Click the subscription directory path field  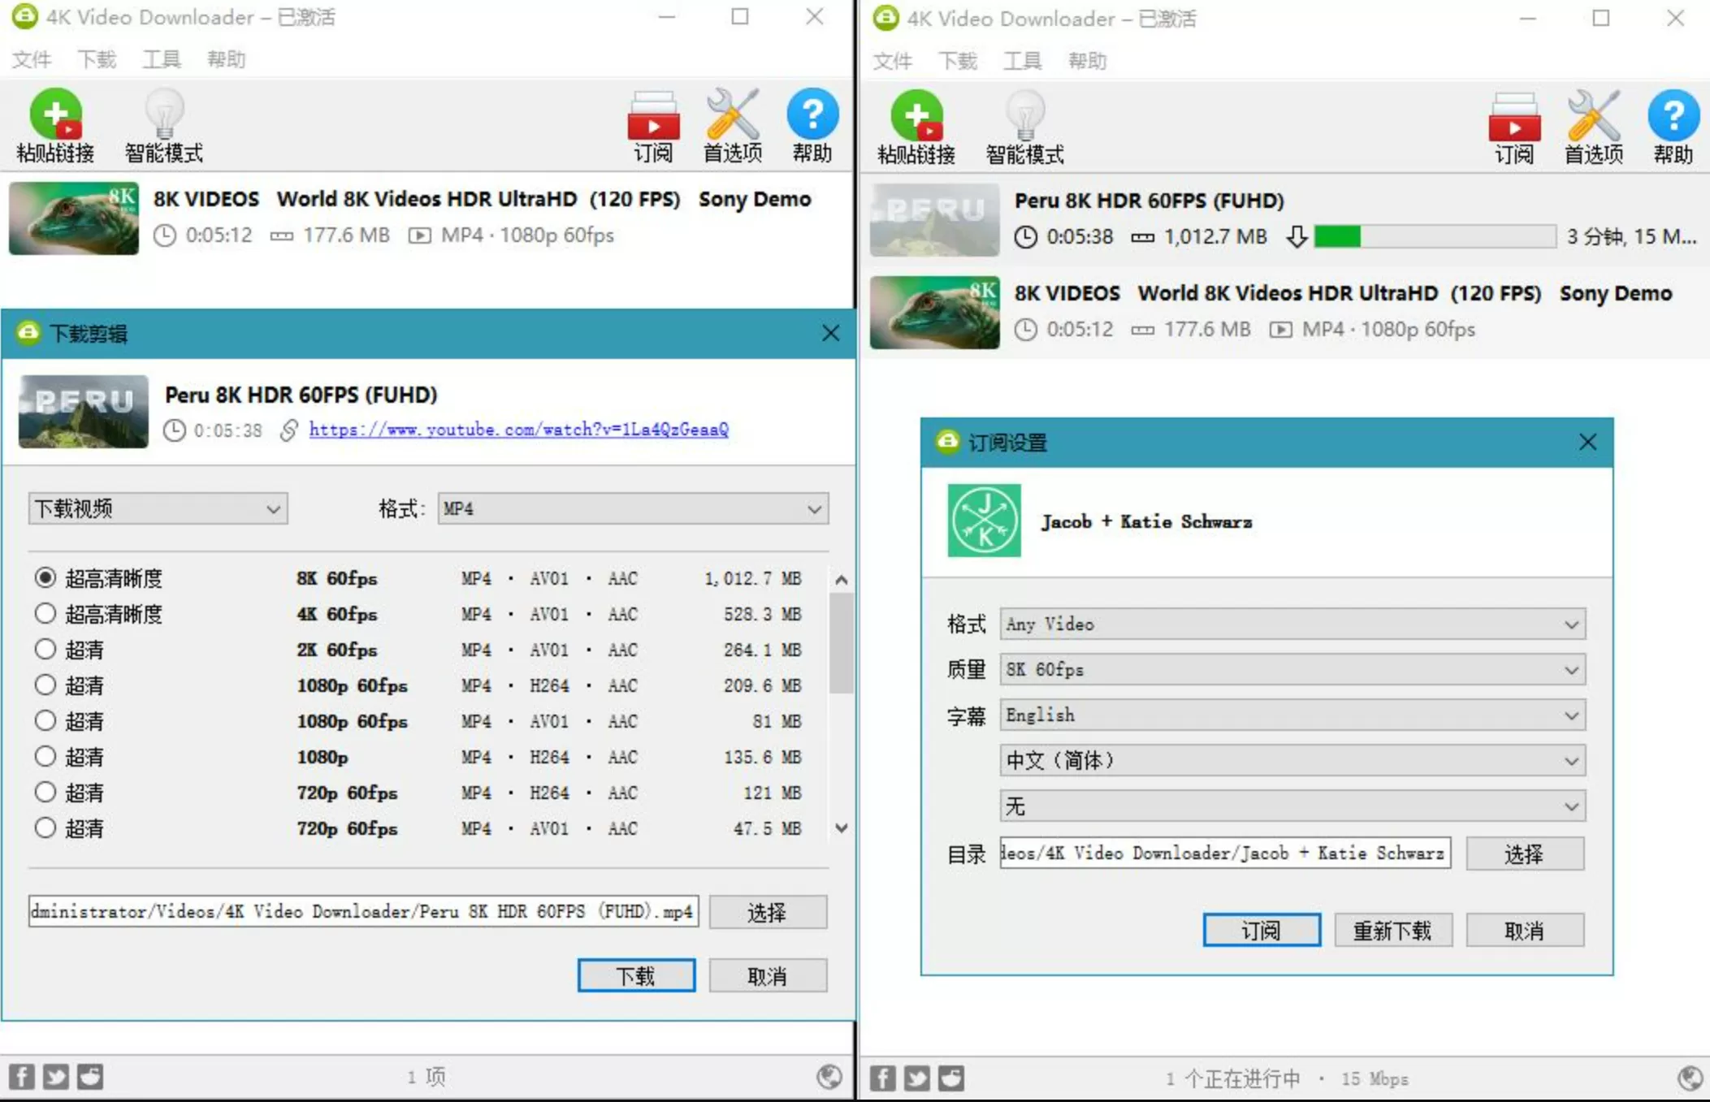pyautogui.click(x=1224, y=854)
